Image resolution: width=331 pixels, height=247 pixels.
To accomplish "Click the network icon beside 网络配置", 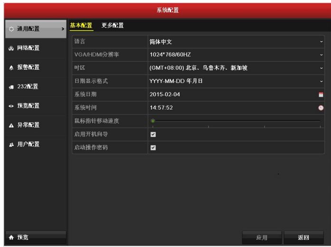I will click(11, 48).
